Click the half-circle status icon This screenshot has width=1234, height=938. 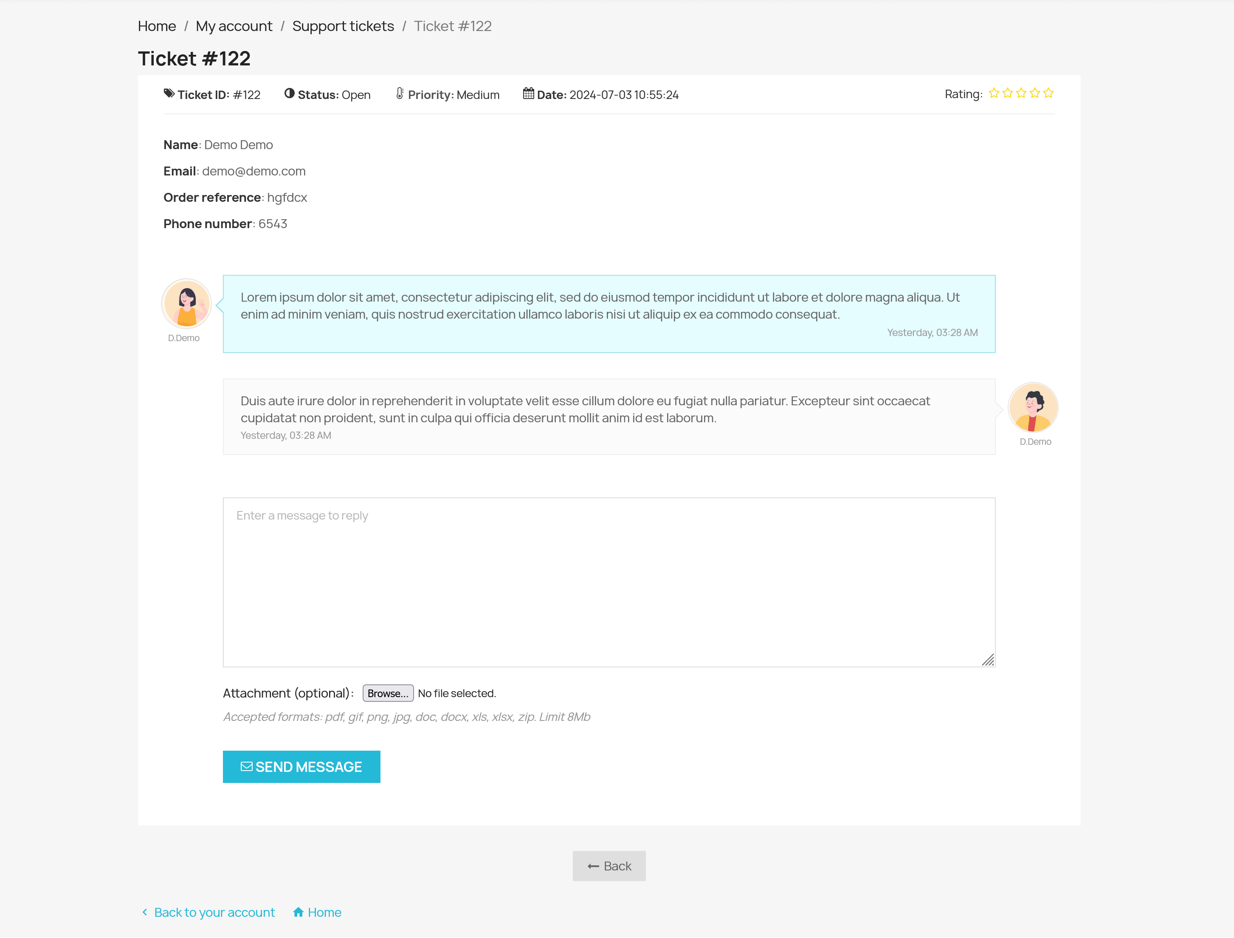(x=289, y=93)
